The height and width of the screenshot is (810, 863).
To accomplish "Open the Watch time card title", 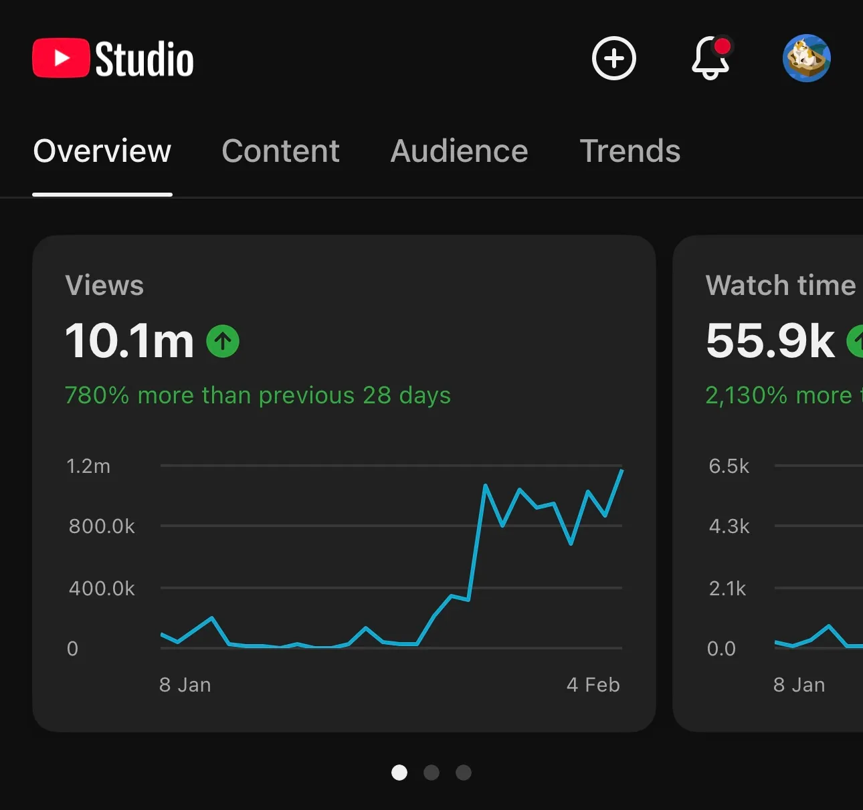I will tap(781, 286).
